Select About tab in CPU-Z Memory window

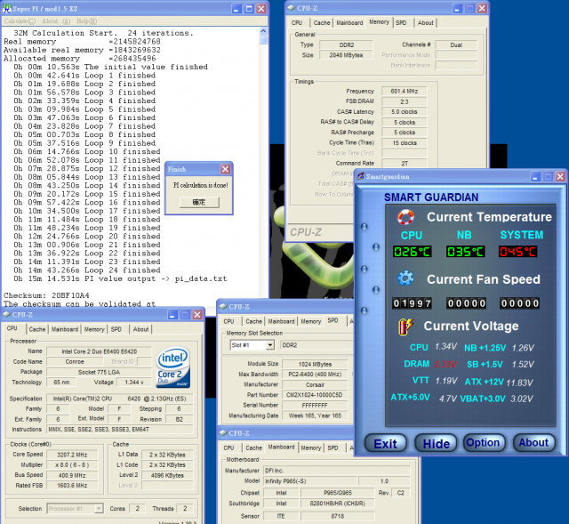click(425, 22)
